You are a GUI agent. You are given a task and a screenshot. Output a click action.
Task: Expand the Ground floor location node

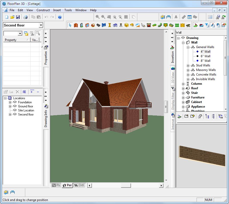point(10,106)
